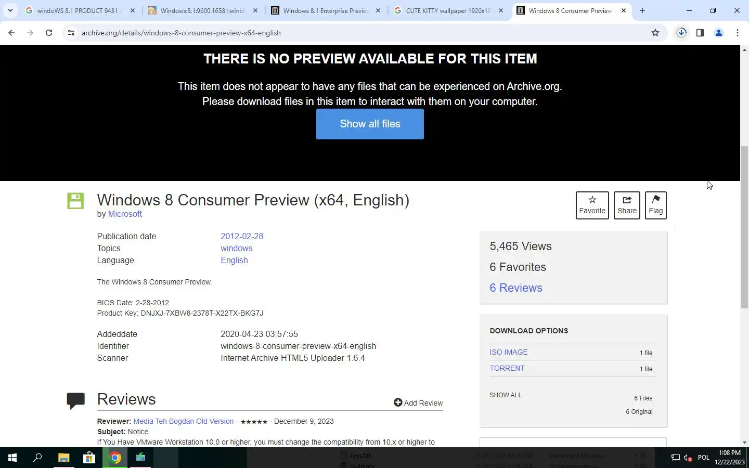Click the Reviews speech bubble icon
The width and height of the screenshot is (749, 468).
[76, 401]
